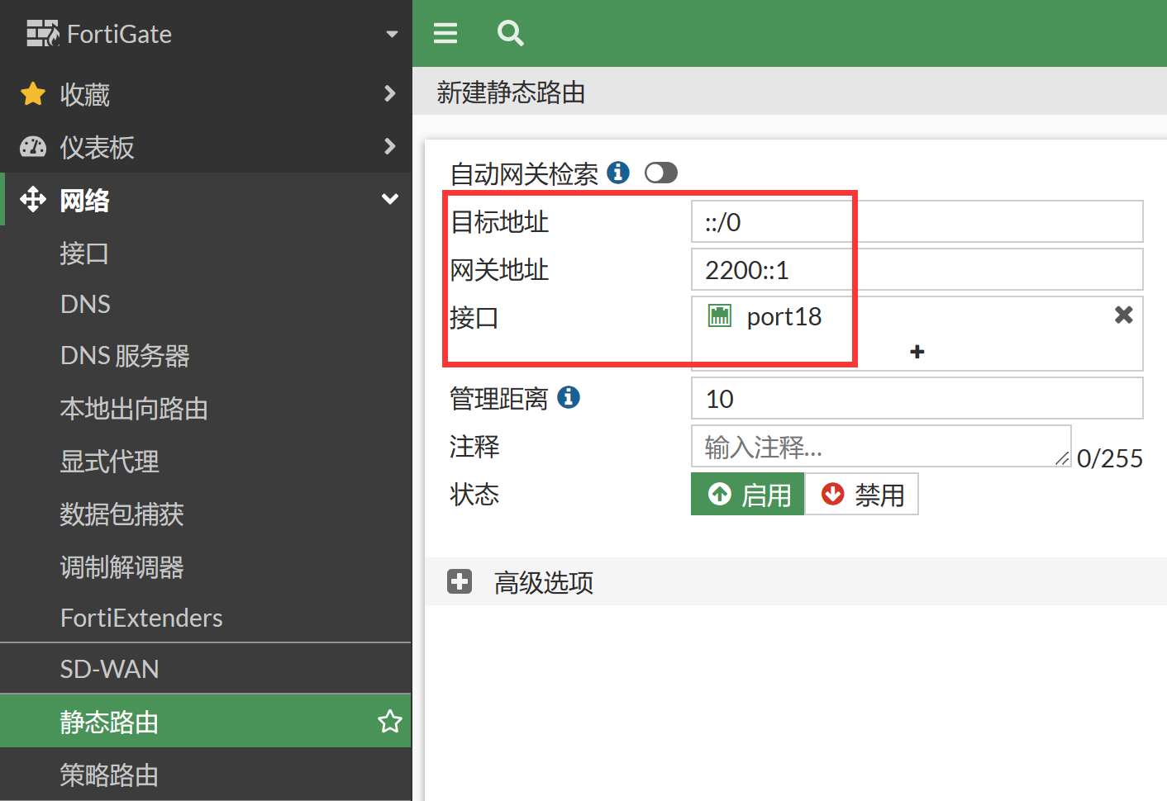The height and width of the screenshot is (801, 1167).
Task: Expand the 高级选项 section
Action: 460,582
